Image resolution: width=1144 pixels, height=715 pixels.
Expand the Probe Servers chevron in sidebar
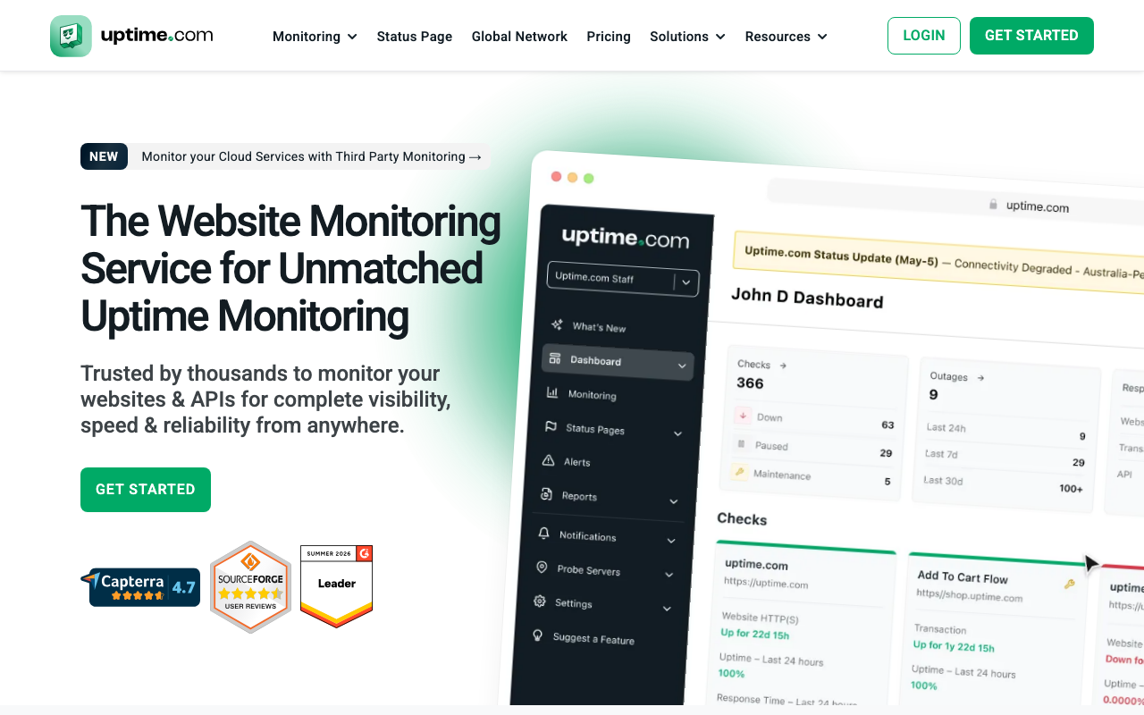coord(669,575)
